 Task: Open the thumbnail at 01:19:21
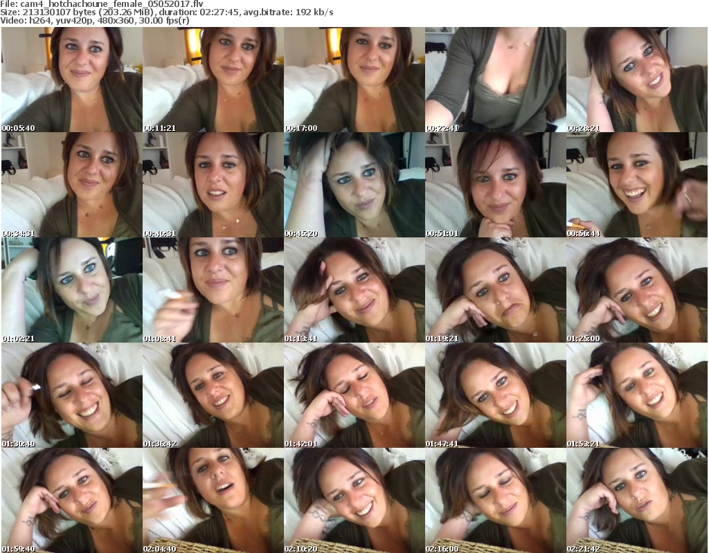click(495, 290)
